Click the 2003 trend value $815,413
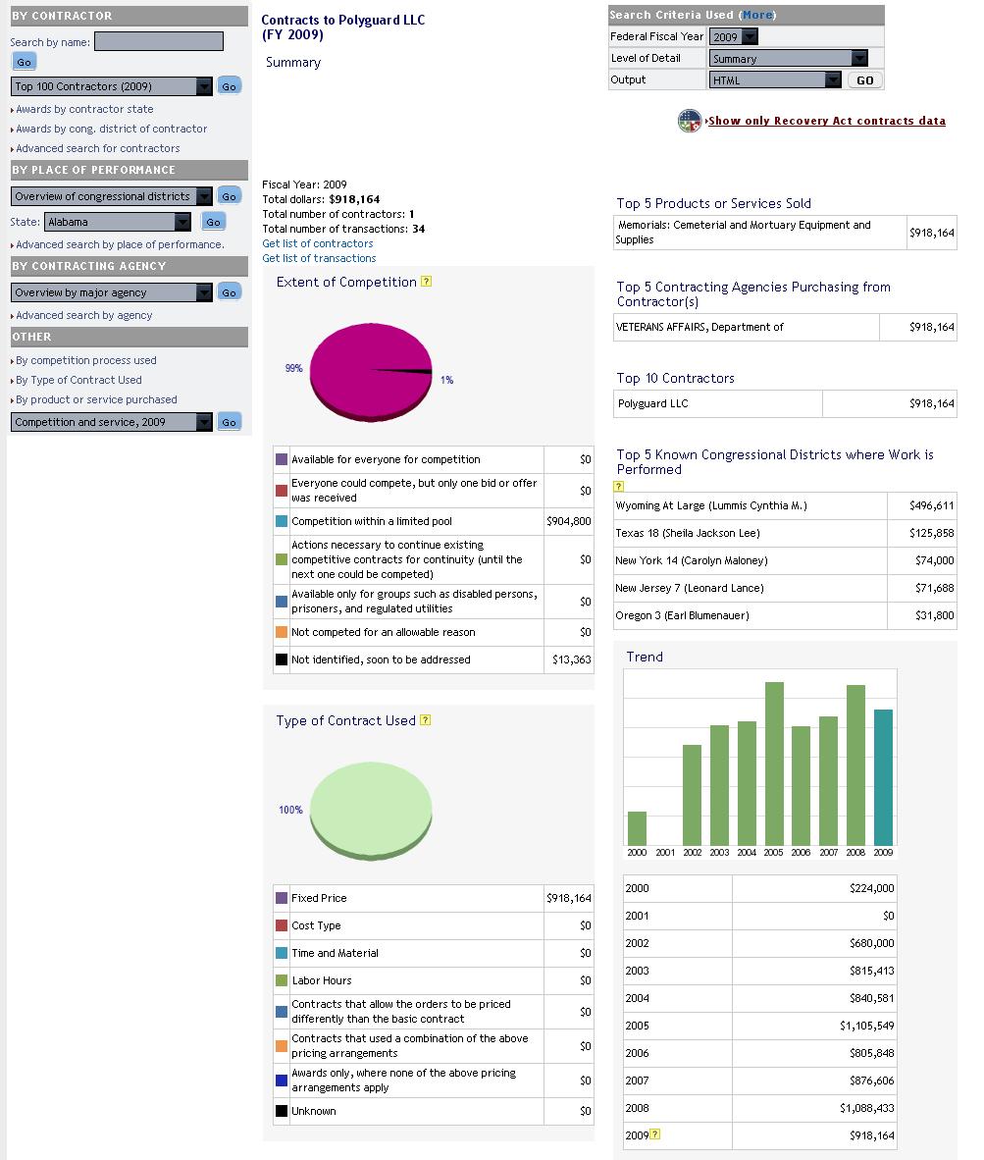The width and height of the screenshot is (984, 1160). tap(871, 970)
